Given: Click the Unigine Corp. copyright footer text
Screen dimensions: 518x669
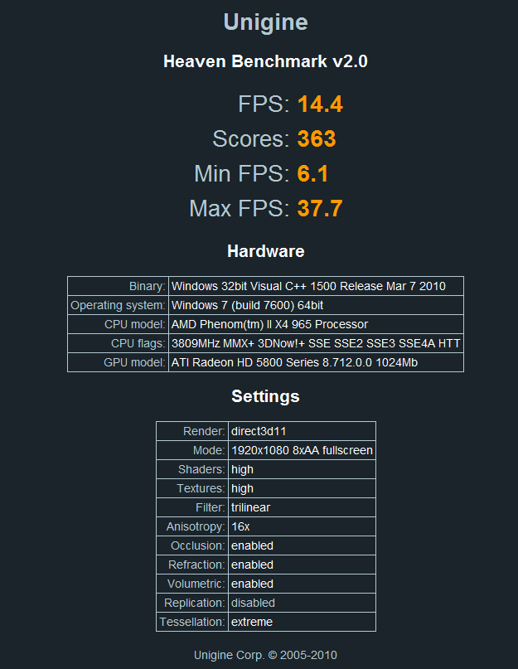Looking at the screenshot, I should click(x=265, y=655).
